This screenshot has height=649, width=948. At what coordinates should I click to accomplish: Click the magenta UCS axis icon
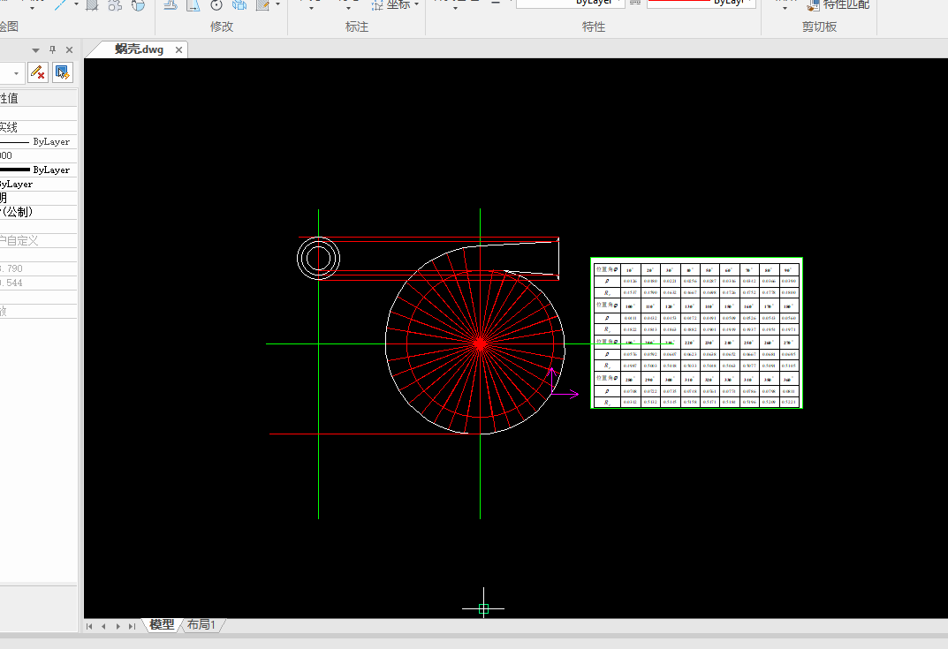[x=563, y=383]
